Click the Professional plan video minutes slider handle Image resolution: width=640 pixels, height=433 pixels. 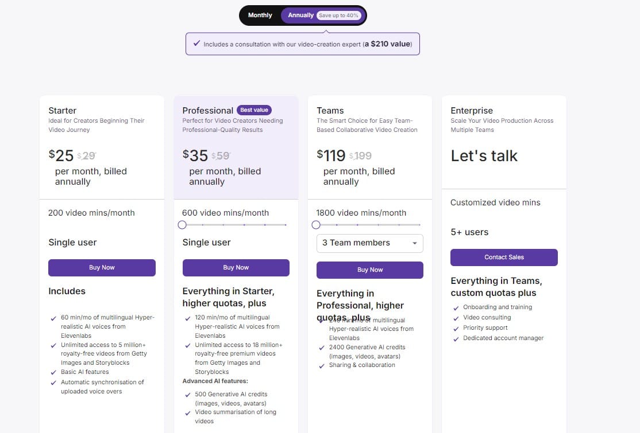182,225
